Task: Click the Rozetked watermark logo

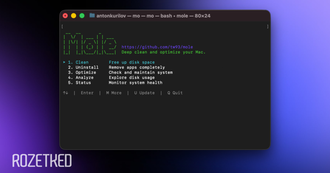Action: coord(42,161)
